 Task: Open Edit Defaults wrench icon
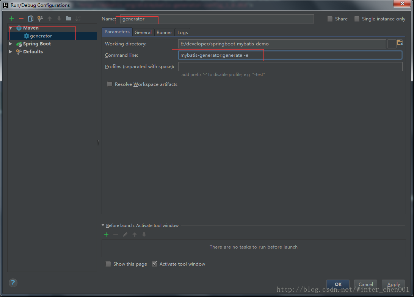point(40,19)
